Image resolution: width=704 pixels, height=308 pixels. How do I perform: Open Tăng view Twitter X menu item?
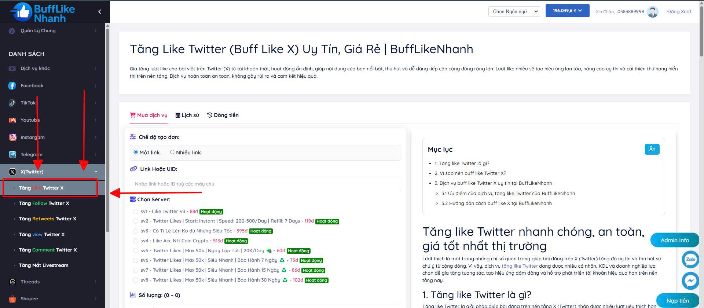pyautogui.click(x=42, y=235)
